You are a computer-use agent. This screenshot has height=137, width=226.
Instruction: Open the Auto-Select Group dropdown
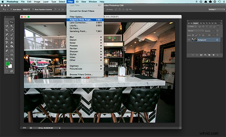[x=26, y=9]
